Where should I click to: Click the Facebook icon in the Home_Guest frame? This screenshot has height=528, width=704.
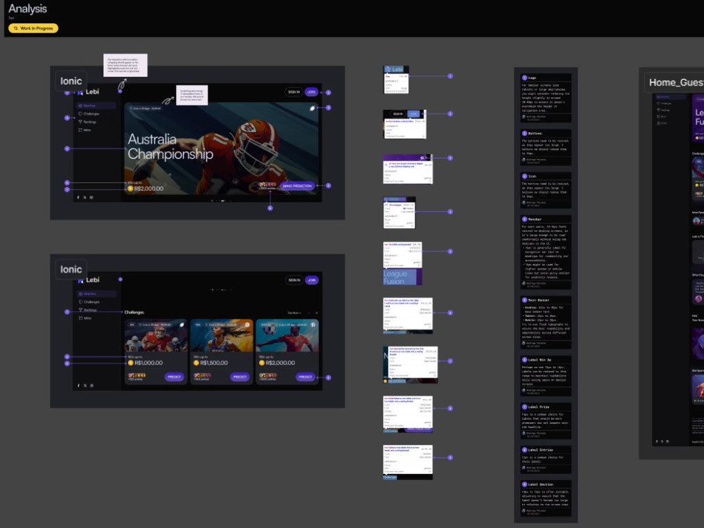[x=657, y=441]
